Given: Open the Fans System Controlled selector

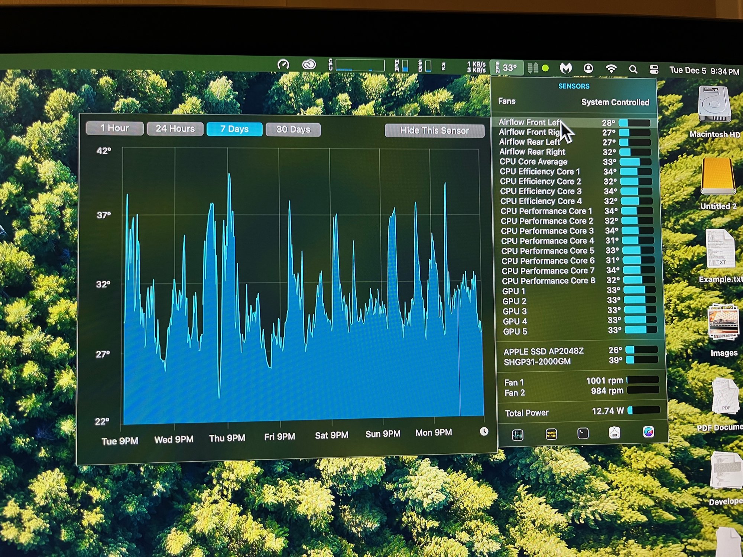Looking at the screenshot, I should [615, 102].
